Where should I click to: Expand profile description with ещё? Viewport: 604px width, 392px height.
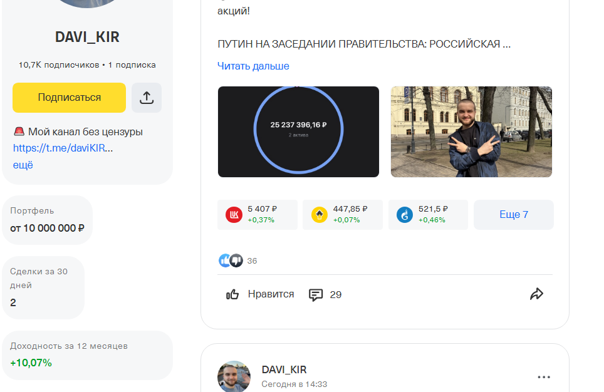(x=23, y=165)
